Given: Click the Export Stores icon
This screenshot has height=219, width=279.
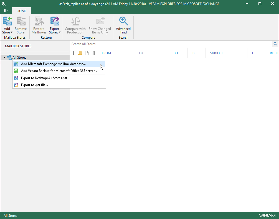Looking at the screenshot, I should pos(55,21).
